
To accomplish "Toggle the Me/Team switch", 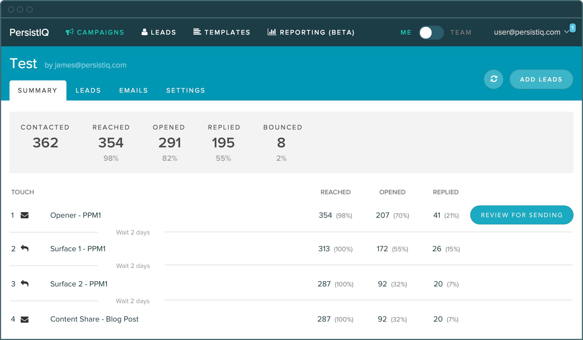I will (431, 32).
